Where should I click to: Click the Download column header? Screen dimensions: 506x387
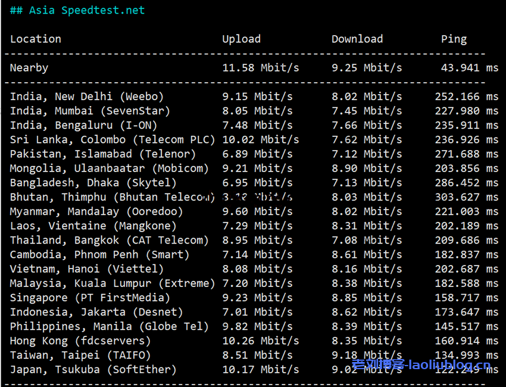(x=357, y=39)
